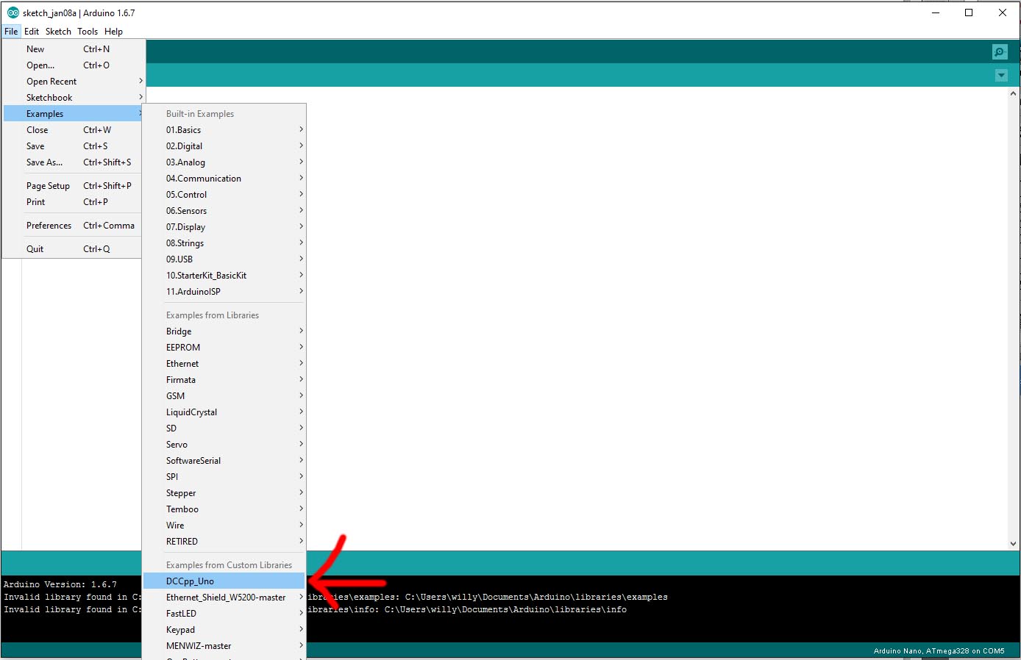
Task: Open the 11.ArduinoISP submenu
Action: (x=224, y=292)
